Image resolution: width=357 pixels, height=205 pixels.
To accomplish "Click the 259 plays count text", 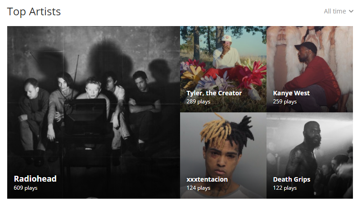I will 285,102.
